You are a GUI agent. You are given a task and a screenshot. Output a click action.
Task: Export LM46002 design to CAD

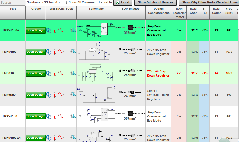coord(73,94)
